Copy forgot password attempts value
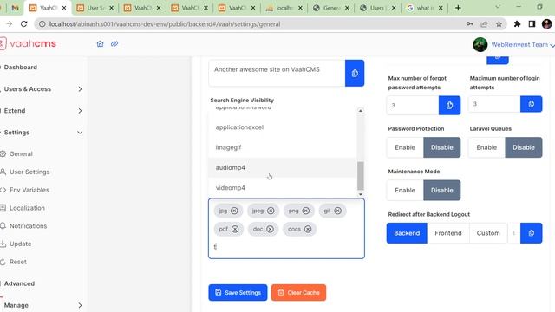Viewport: 555px width, 312px height. (x=449, y=105)
